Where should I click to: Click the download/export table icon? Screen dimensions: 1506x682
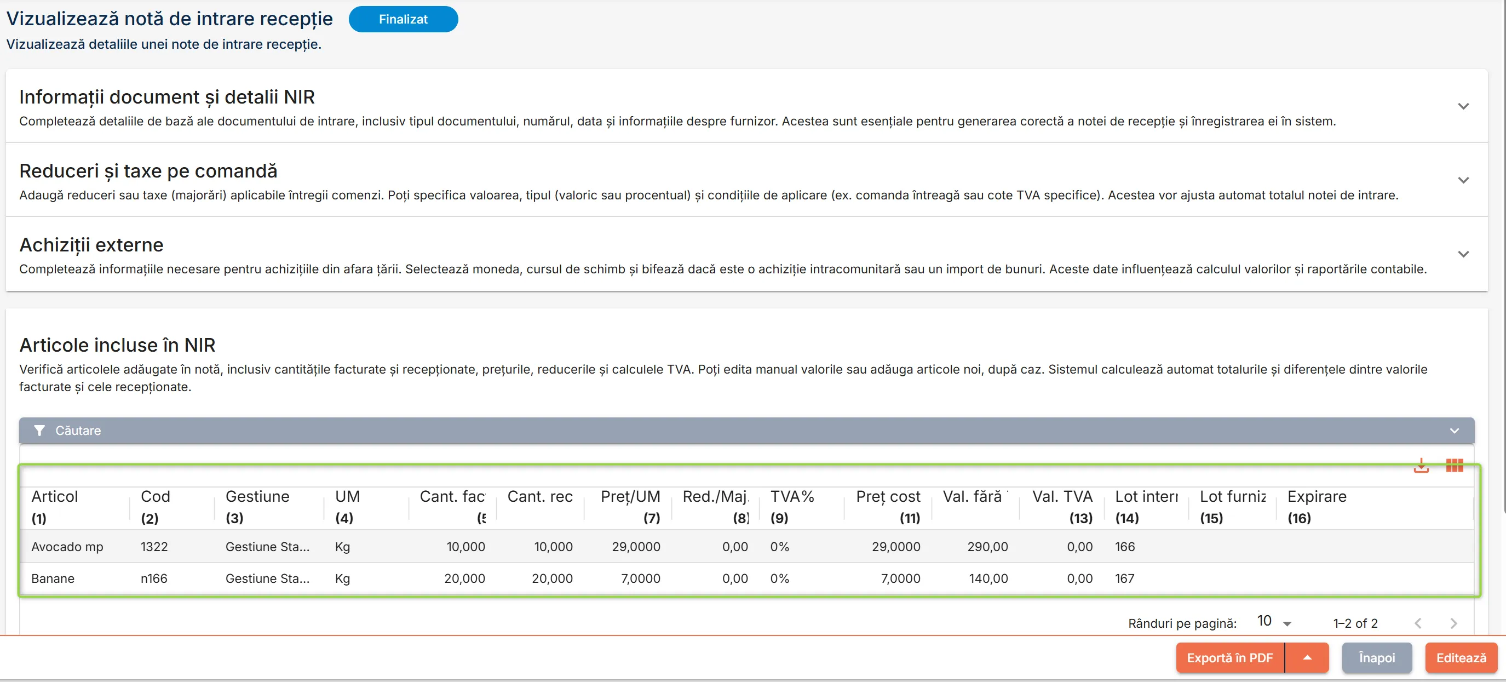[x=1421, y=466]
